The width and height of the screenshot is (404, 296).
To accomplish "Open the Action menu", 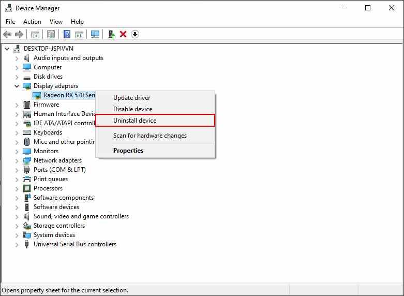I will pyautogui.click(x=32, y=22).
